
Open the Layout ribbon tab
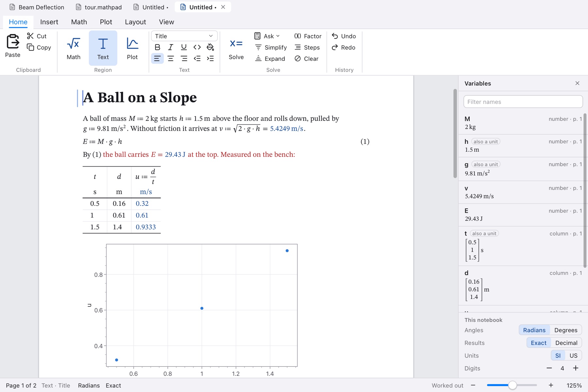tap(135, 22)
